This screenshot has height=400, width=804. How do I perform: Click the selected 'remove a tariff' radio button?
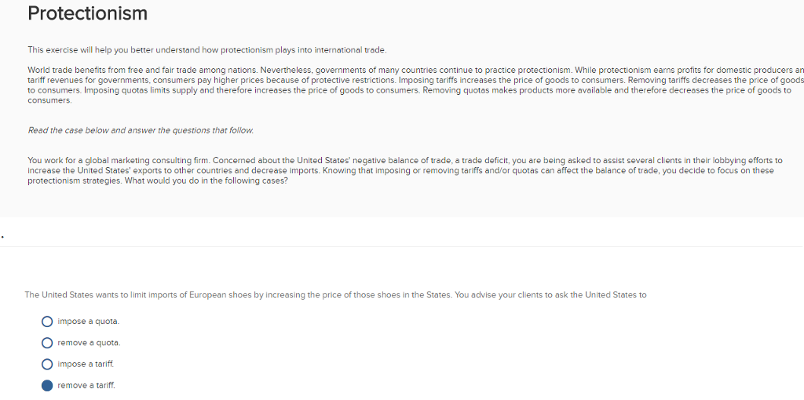(47, 385)
